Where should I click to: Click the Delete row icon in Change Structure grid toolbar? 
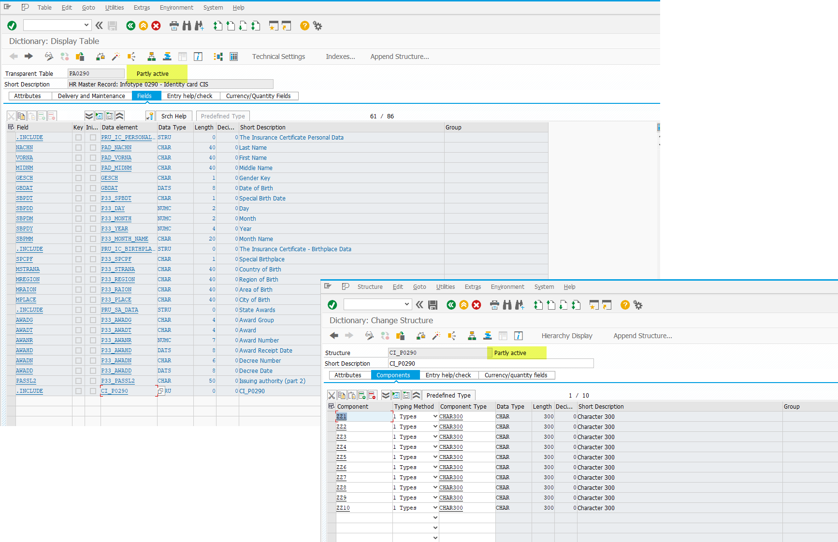pos(372,395)
